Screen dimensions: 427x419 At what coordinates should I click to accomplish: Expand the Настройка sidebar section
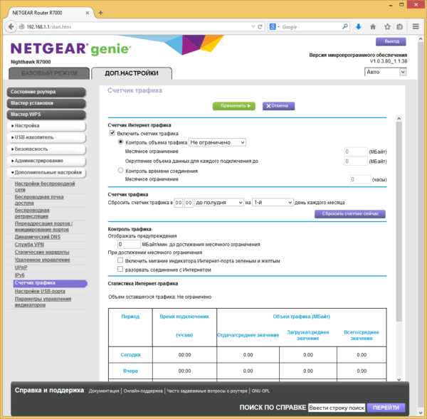pyautogui.click(x=46, y=126)
